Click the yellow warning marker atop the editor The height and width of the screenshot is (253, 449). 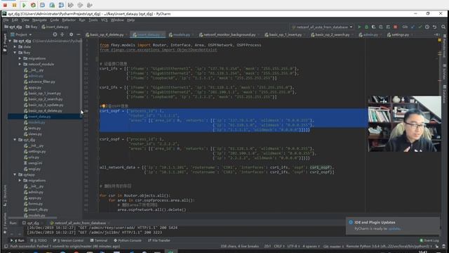pos(439,40)
